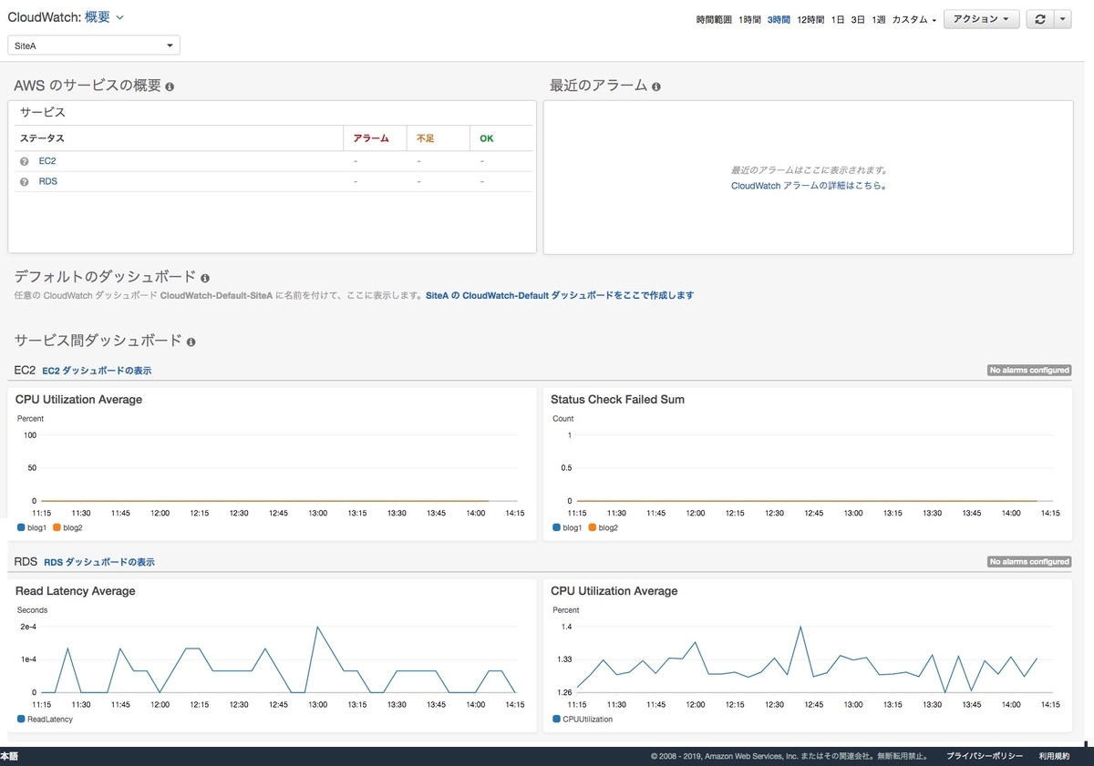Viewport: 1094px width, 766px height.
Task: Select the 12時間 time range
Action: 810,19
